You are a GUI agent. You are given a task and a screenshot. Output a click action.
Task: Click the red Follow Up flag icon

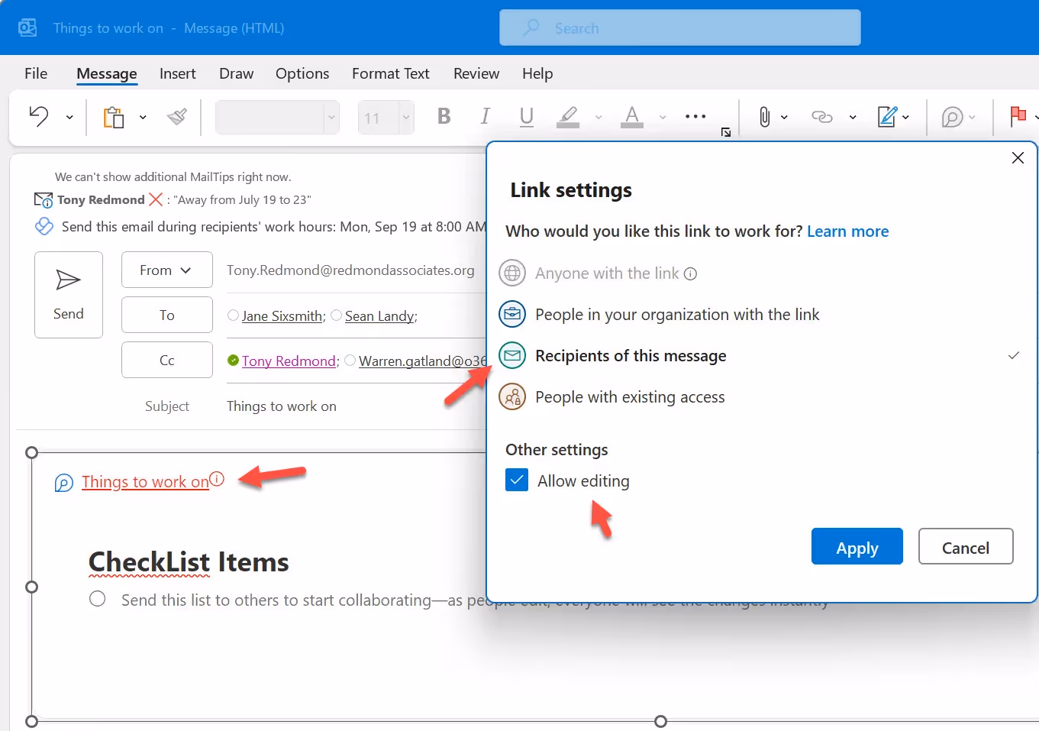pos(1018,117)
